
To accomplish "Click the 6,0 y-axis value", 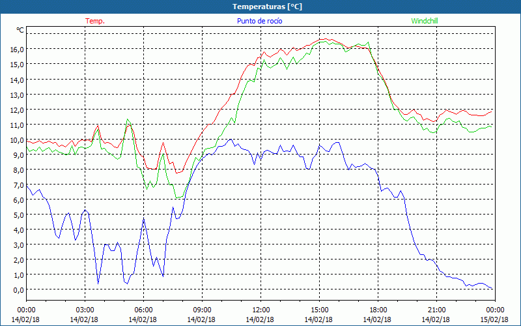I will pyautogui.click(x=20, y=200).
